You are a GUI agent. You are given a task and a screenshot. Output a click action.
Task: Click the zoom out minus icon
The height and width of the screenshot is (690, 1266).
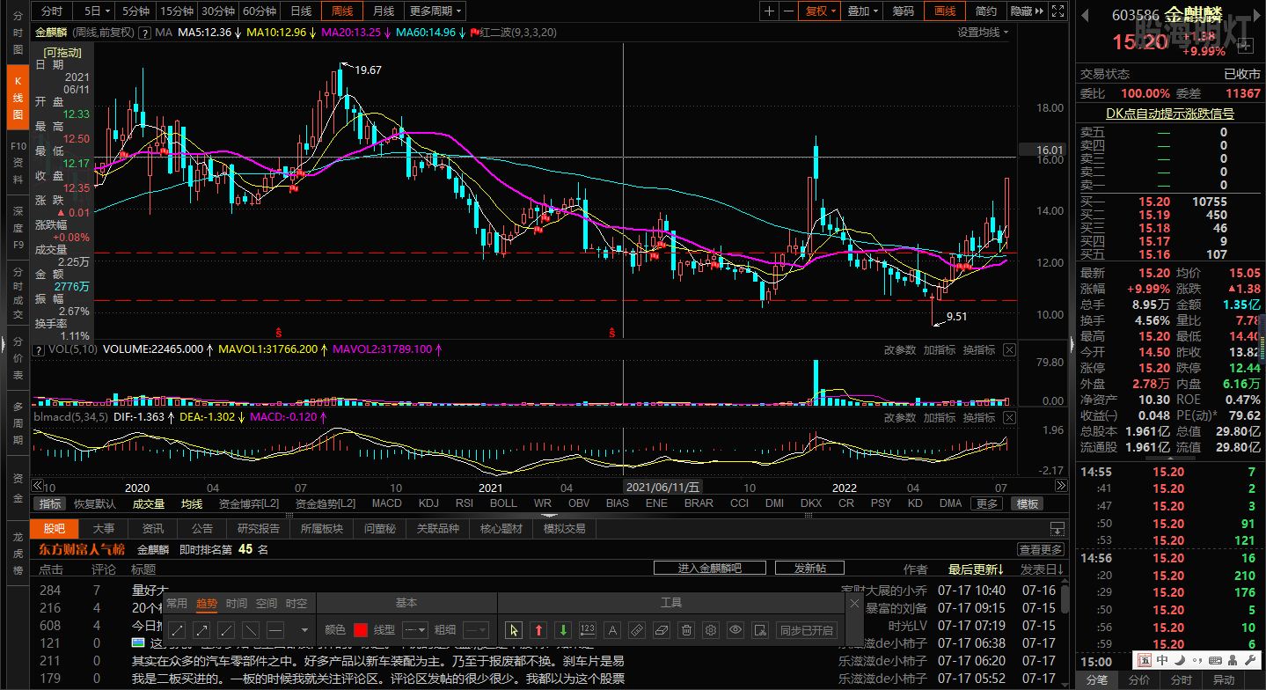coord(789,11)
